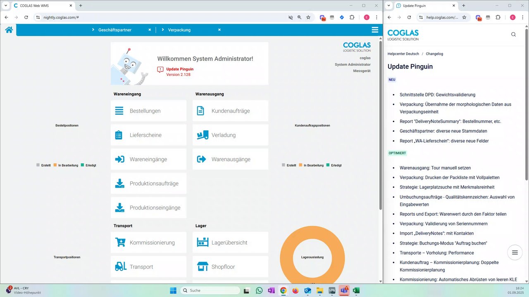529x297 pixels.
Task: Open the Kommissionierung tile
Action: [148, 243]
